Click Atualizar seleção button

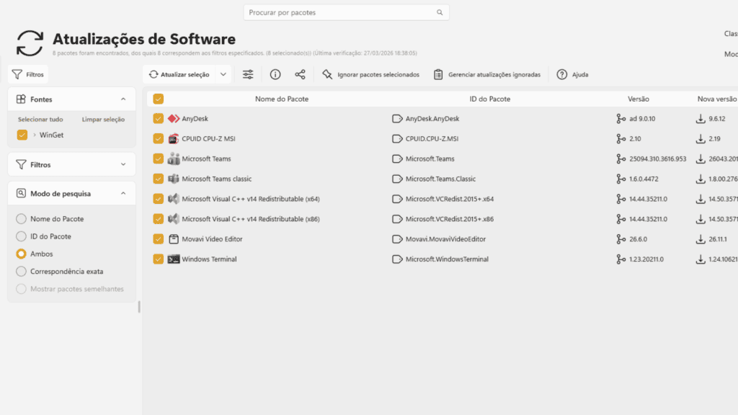[179, 74]
